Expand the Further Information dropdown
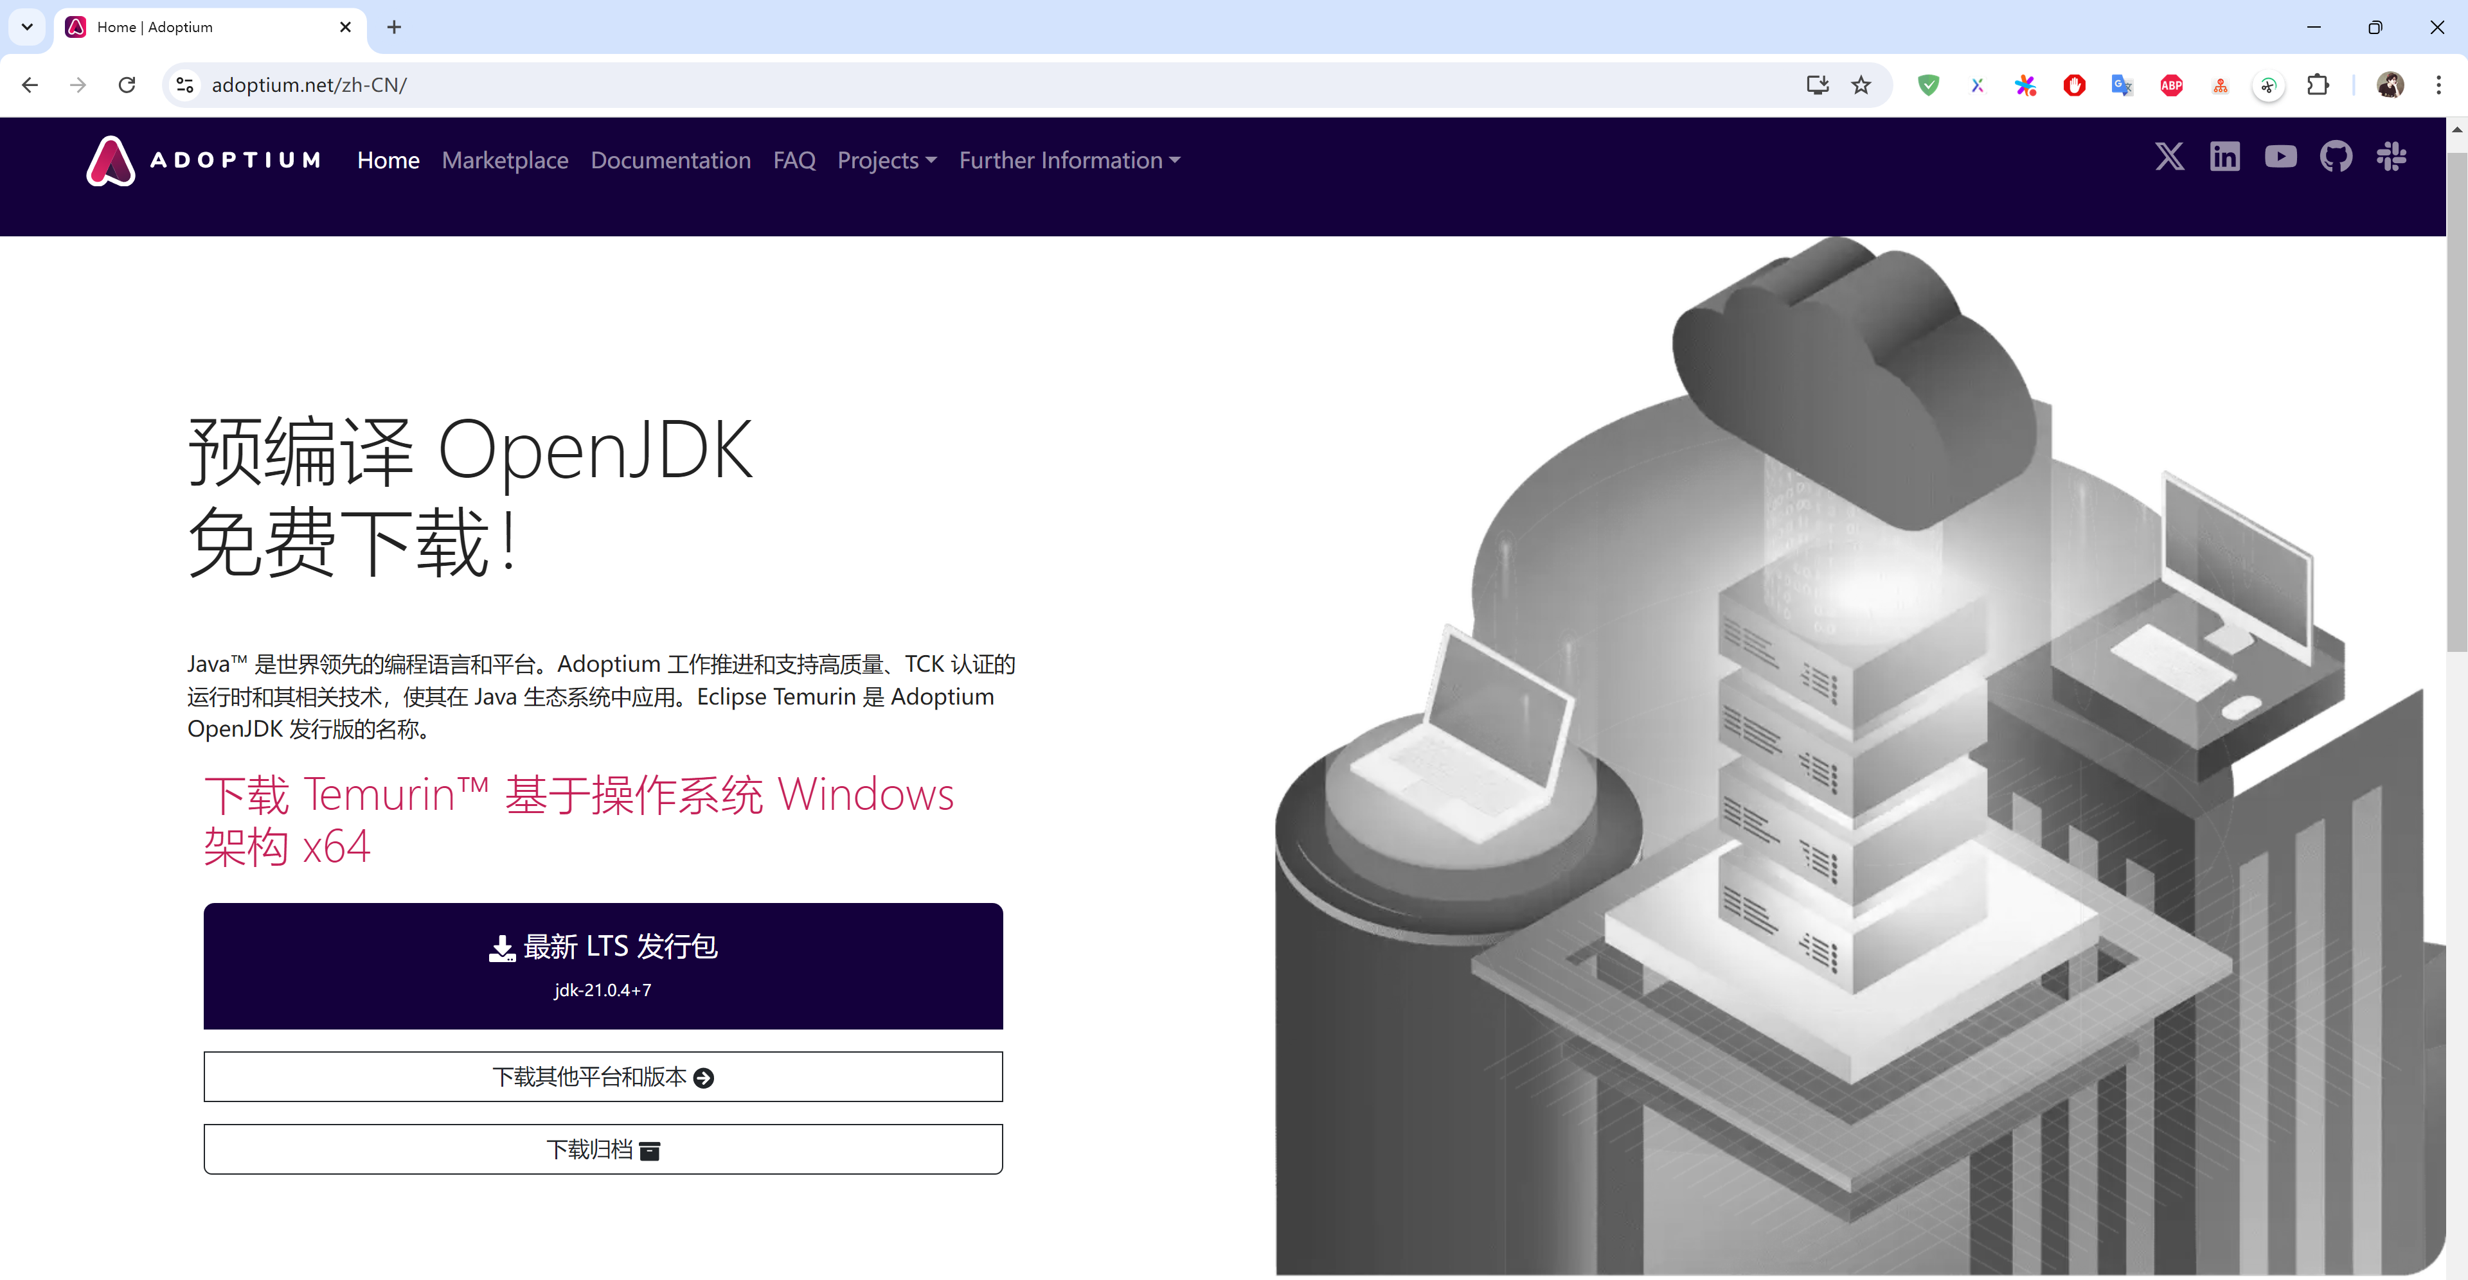Viewport: 2468px width, 1280px height. click(1069, 160)
